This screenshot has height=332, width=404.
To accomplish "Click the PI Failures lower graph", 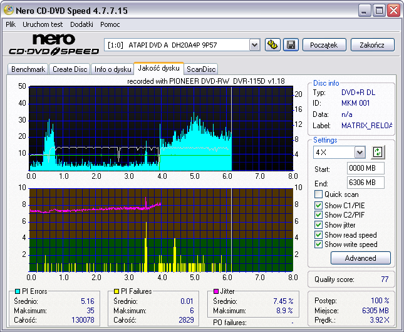I will click(x=161, y=230).
